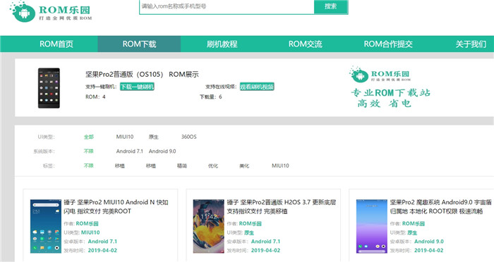This screenshot has width=494, height=262.
Task: Filter UI type by 360OS
Action: click(x=188, y=137)
